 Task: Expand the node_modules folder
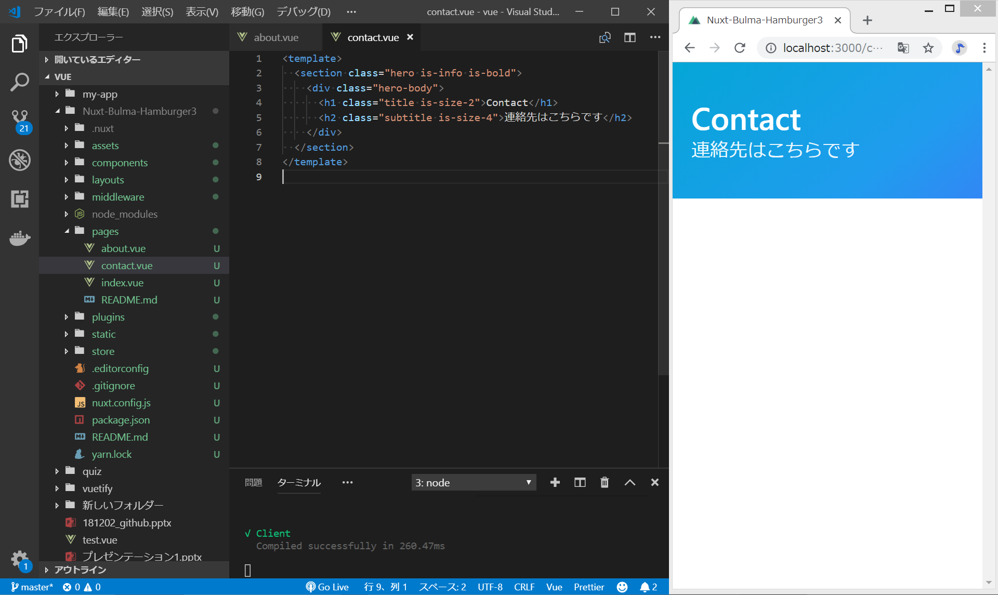pos(134,214)
